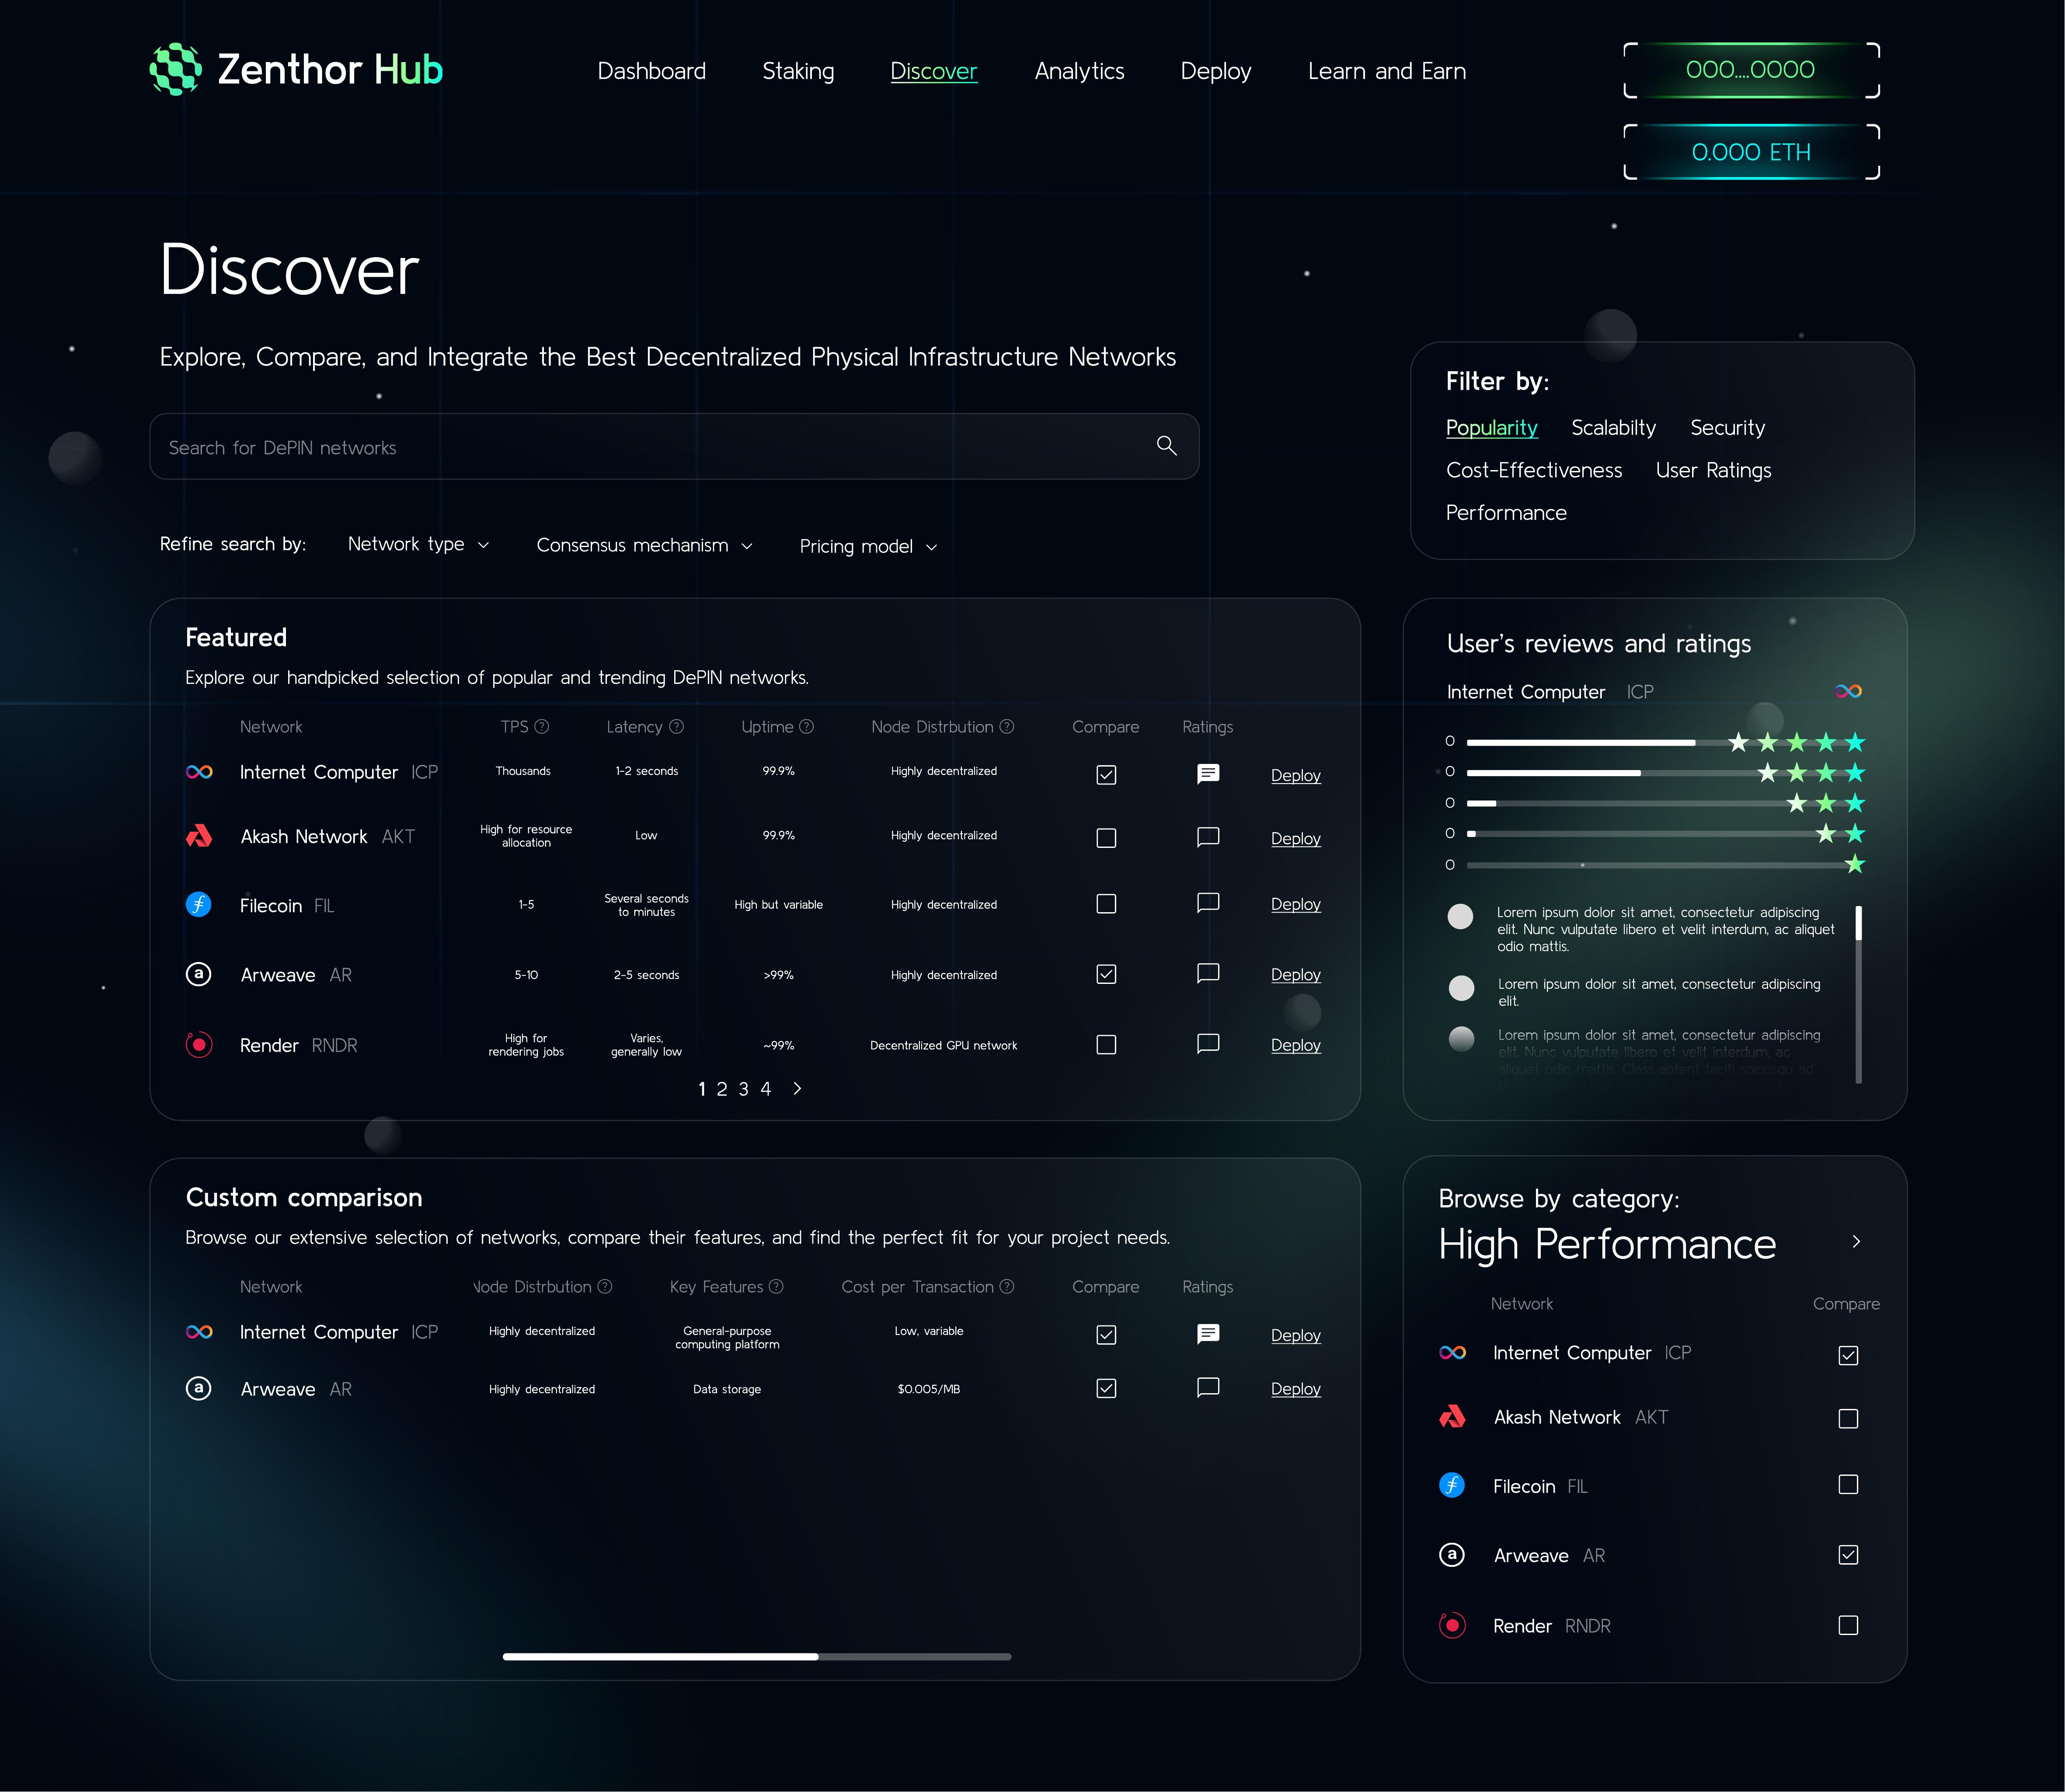2065x1792 pixels.
Task: Click the Internet Computer ICP logo icon
Action: [x=199, y=771]
